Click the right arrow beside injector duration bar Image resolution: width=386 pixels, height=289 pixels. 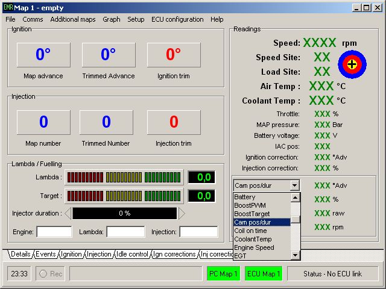[x=182, y=213]
